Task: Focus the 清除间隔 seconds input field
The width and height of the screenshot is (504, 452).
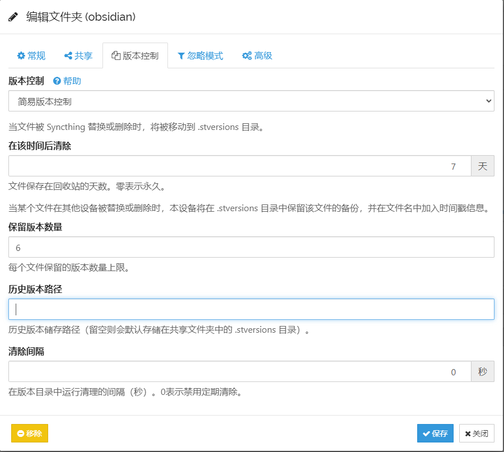Action: pyautogui.click(x=240, y=372)
